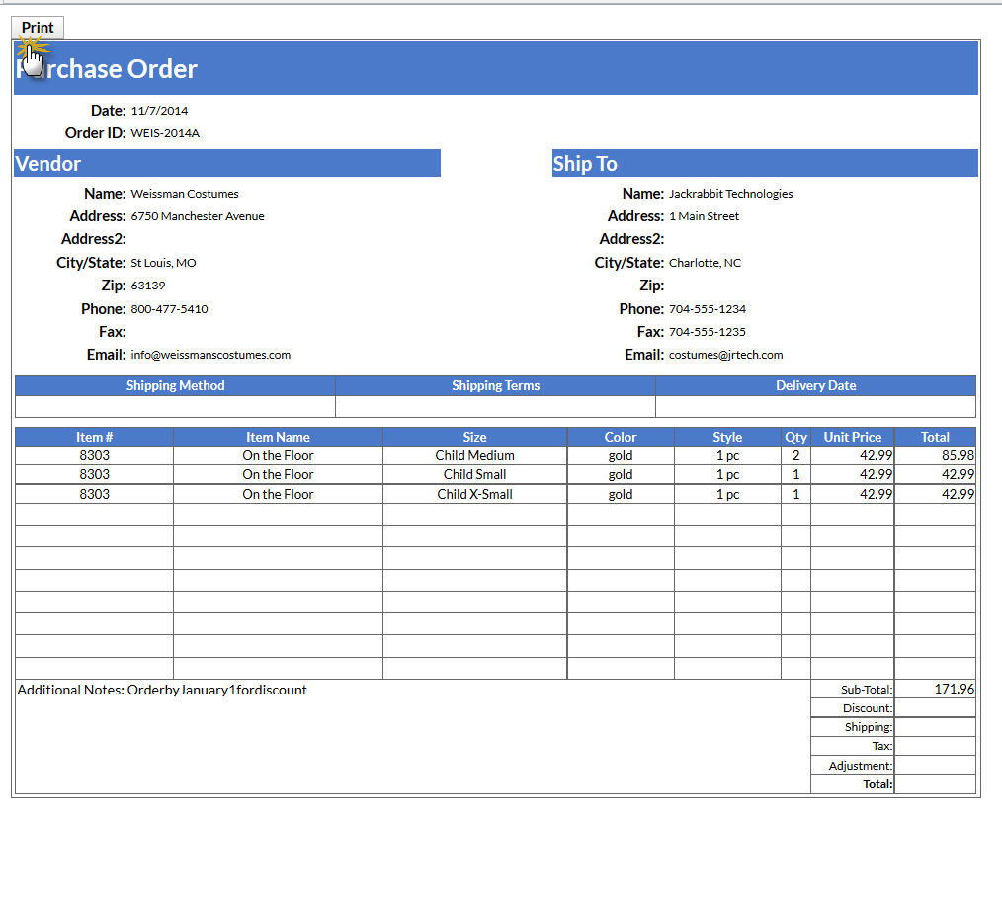Click the empty Discount value cell

point(935,708)
